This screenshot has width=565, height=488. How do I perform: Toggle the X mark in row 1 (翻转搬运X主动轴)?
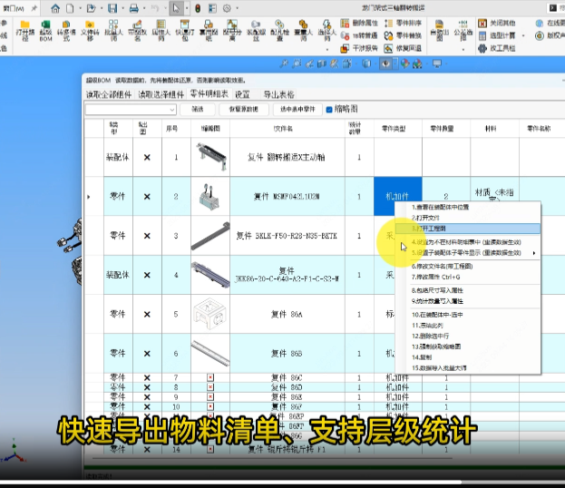click(147, 157)
